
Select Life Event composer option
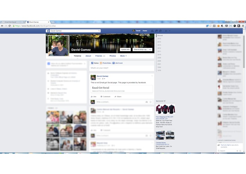(x=118, y=63)
